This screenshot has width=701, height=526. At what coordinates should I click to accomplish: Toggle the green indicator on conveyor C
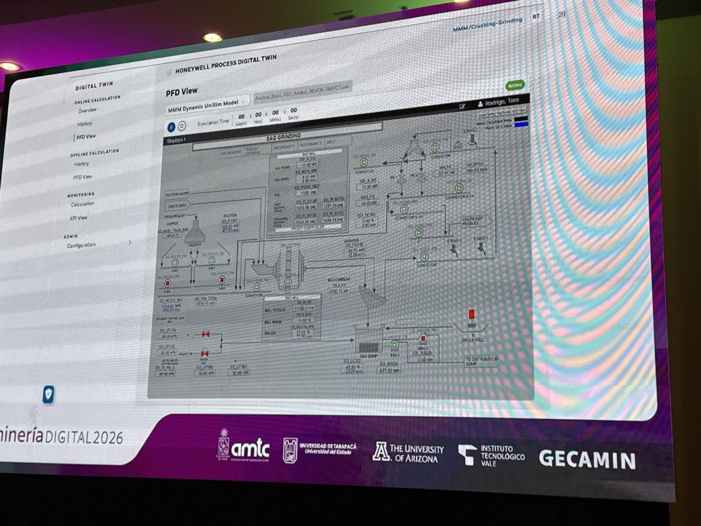point(418,232)
